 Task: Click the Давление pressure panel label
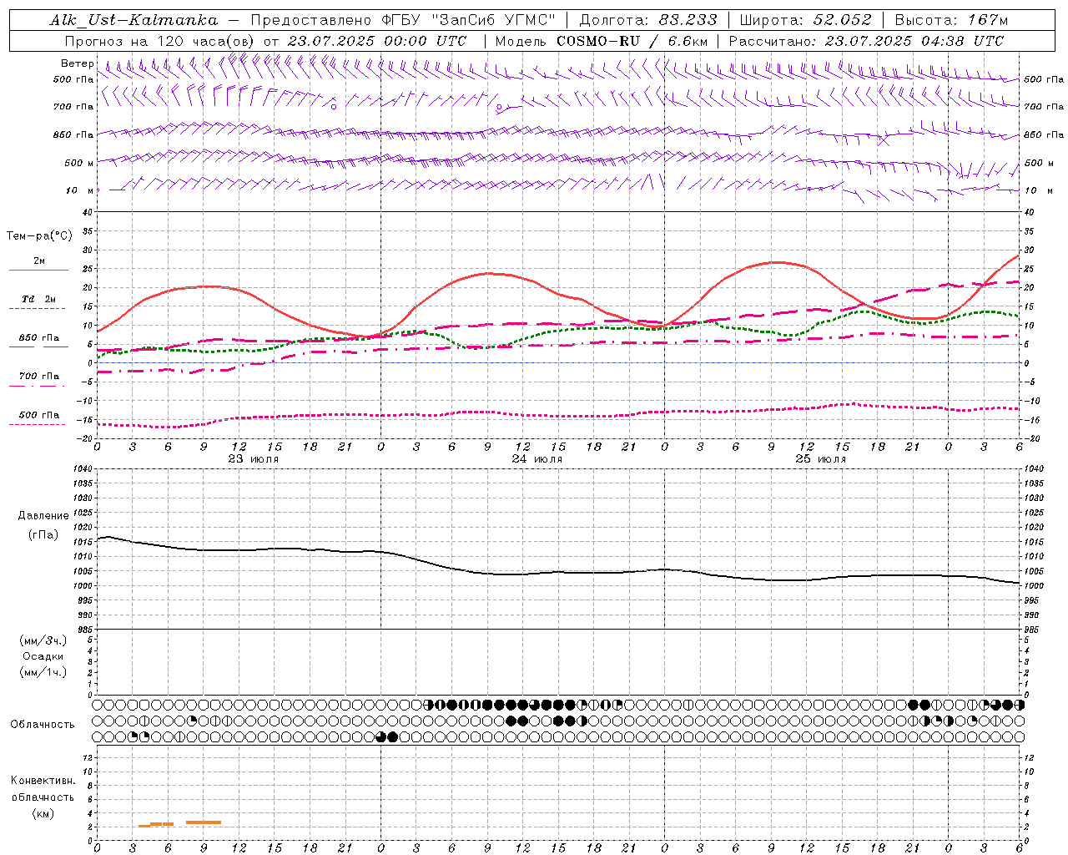click(43, 516)
